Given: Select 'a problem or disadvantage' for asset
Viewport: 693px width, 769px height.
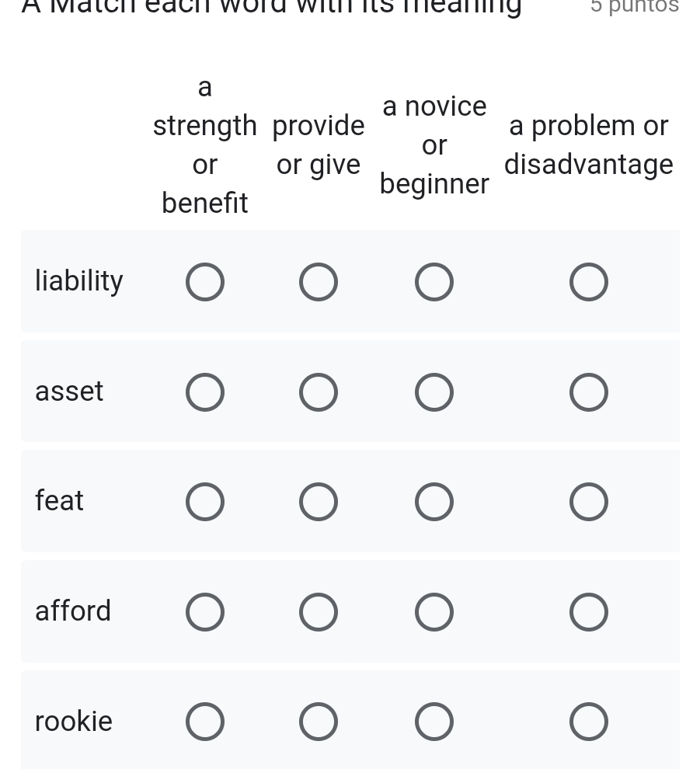Looking at the screenshot, I should pos(589,391).
